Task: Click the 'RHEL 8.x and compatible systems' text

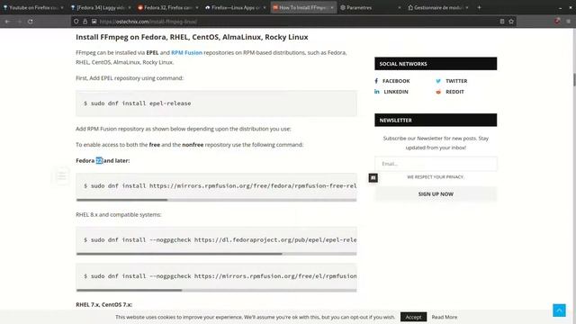Action: pyautogui.click(x=118, y=214)
